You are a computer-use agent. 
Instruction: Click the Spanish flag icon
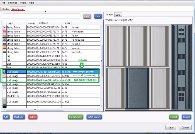[4, 48]
